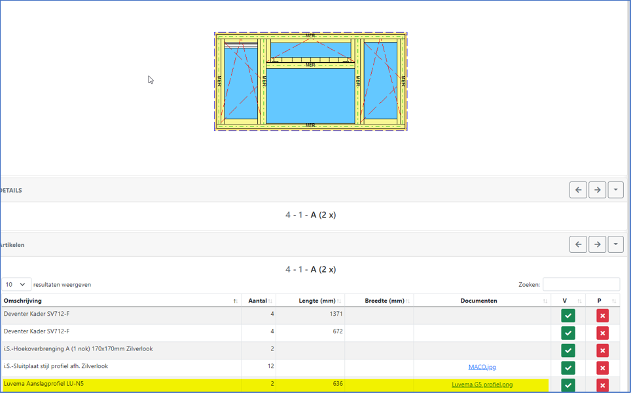Open the Luvema GS profiel.png link

[482, 384]
